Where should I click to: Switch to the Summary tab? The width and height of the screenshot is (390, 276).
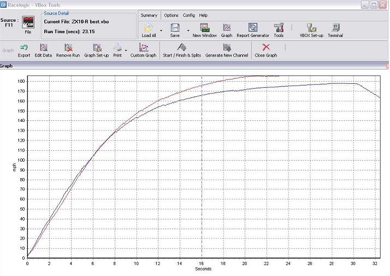149,15
